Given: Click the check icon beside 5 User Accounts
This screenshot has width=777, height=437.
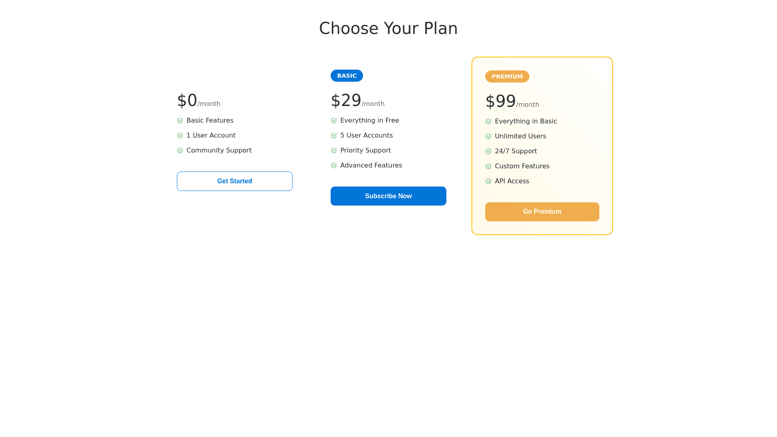Looking at the screenshot, I should [x=334, y=136].
